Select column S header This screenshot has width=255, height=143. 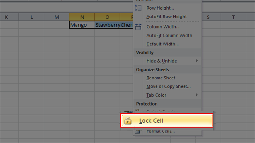211,17
